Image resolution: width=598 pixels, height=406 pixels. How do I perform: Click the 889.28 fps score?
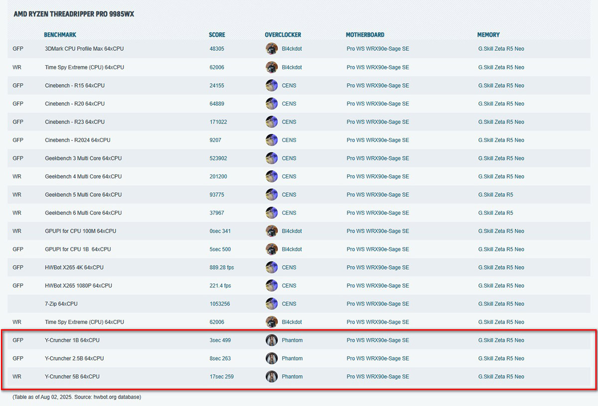[222, 267]
